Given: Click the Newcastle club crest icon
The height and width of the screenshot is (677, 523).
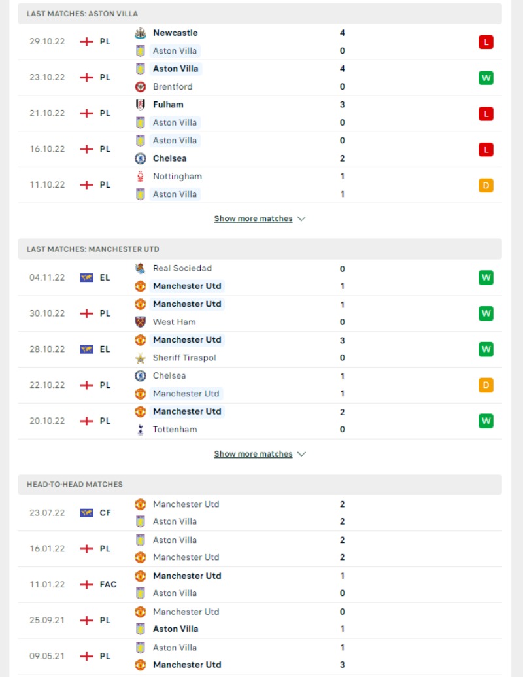Looking at the screenshot, I should [141, 33].
